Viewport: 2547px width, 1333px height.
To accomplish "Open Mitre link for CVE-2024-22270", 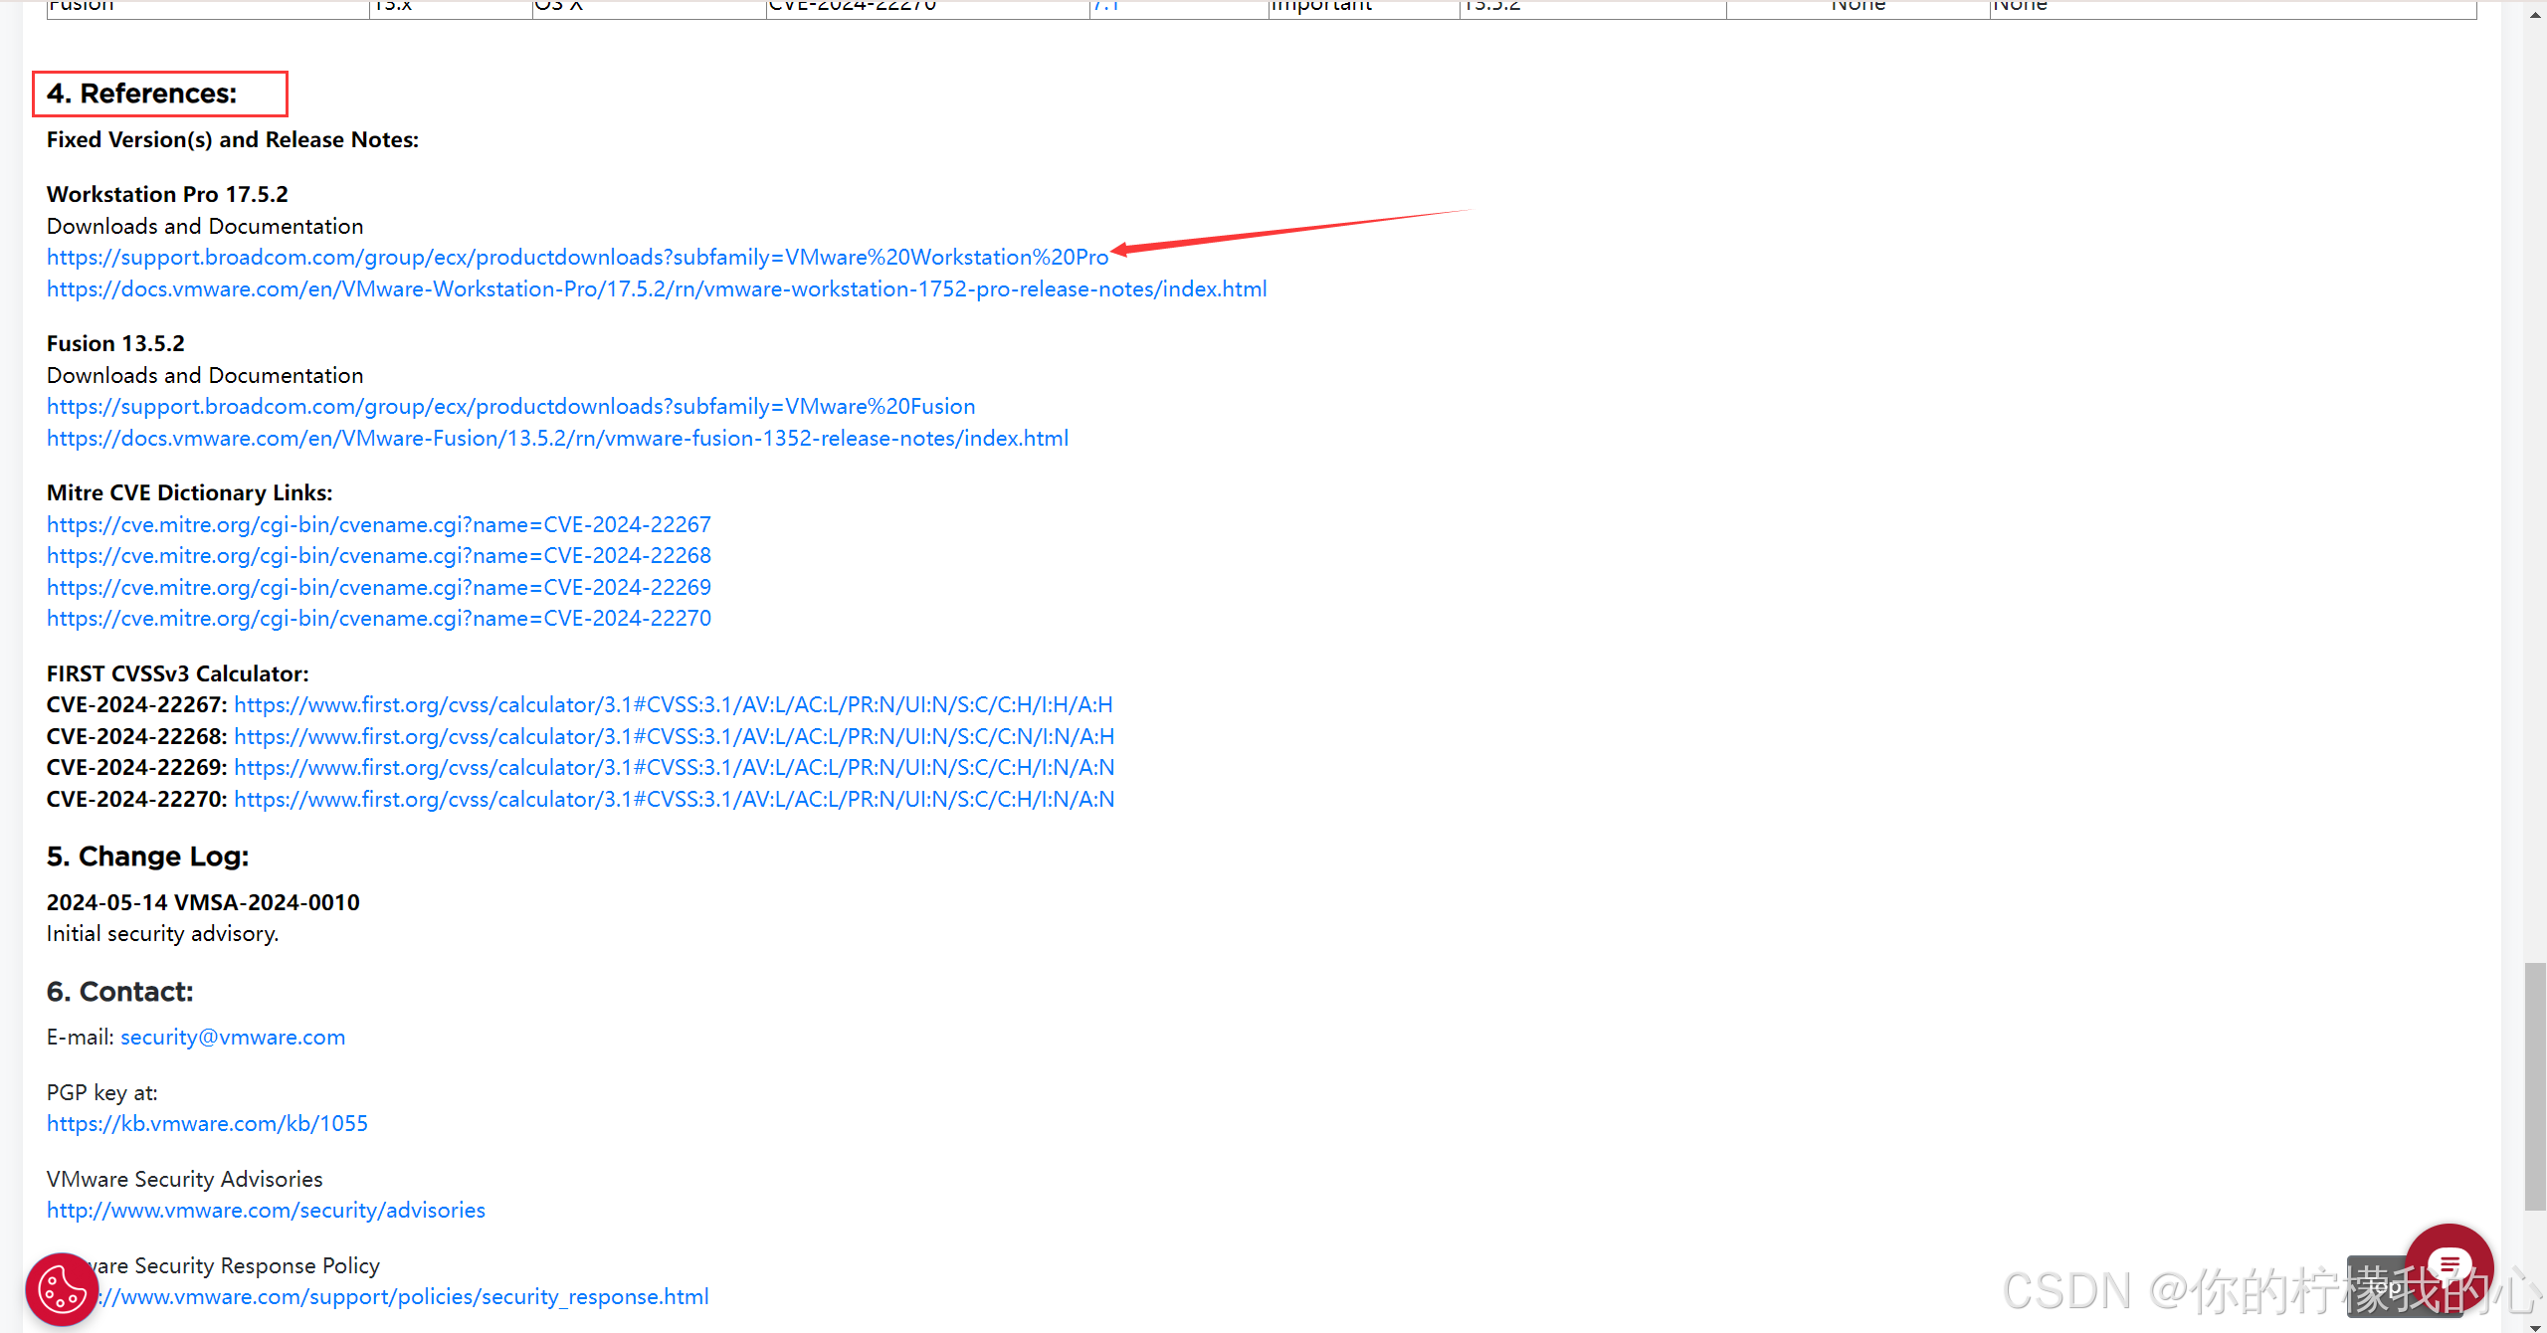I will pos(379,618).
